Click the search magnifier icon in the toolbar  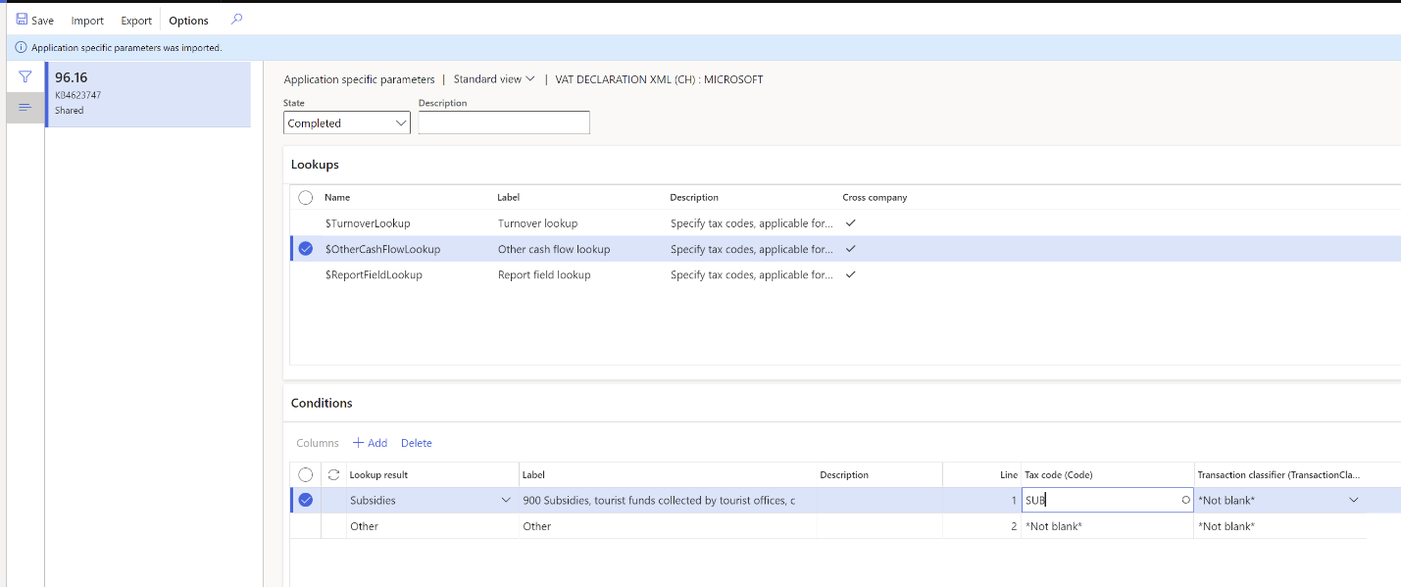(236, 20)
